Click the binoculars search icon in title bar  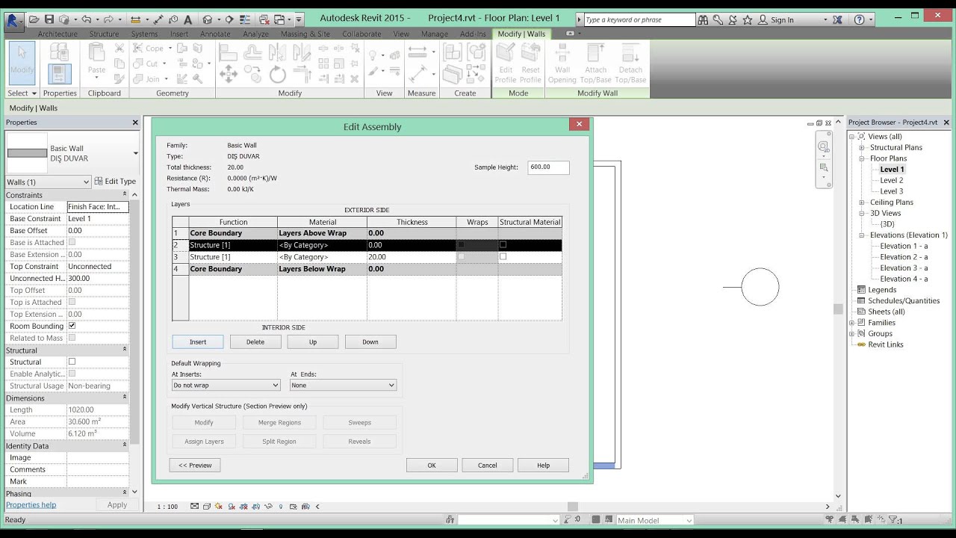pos(704,20)
